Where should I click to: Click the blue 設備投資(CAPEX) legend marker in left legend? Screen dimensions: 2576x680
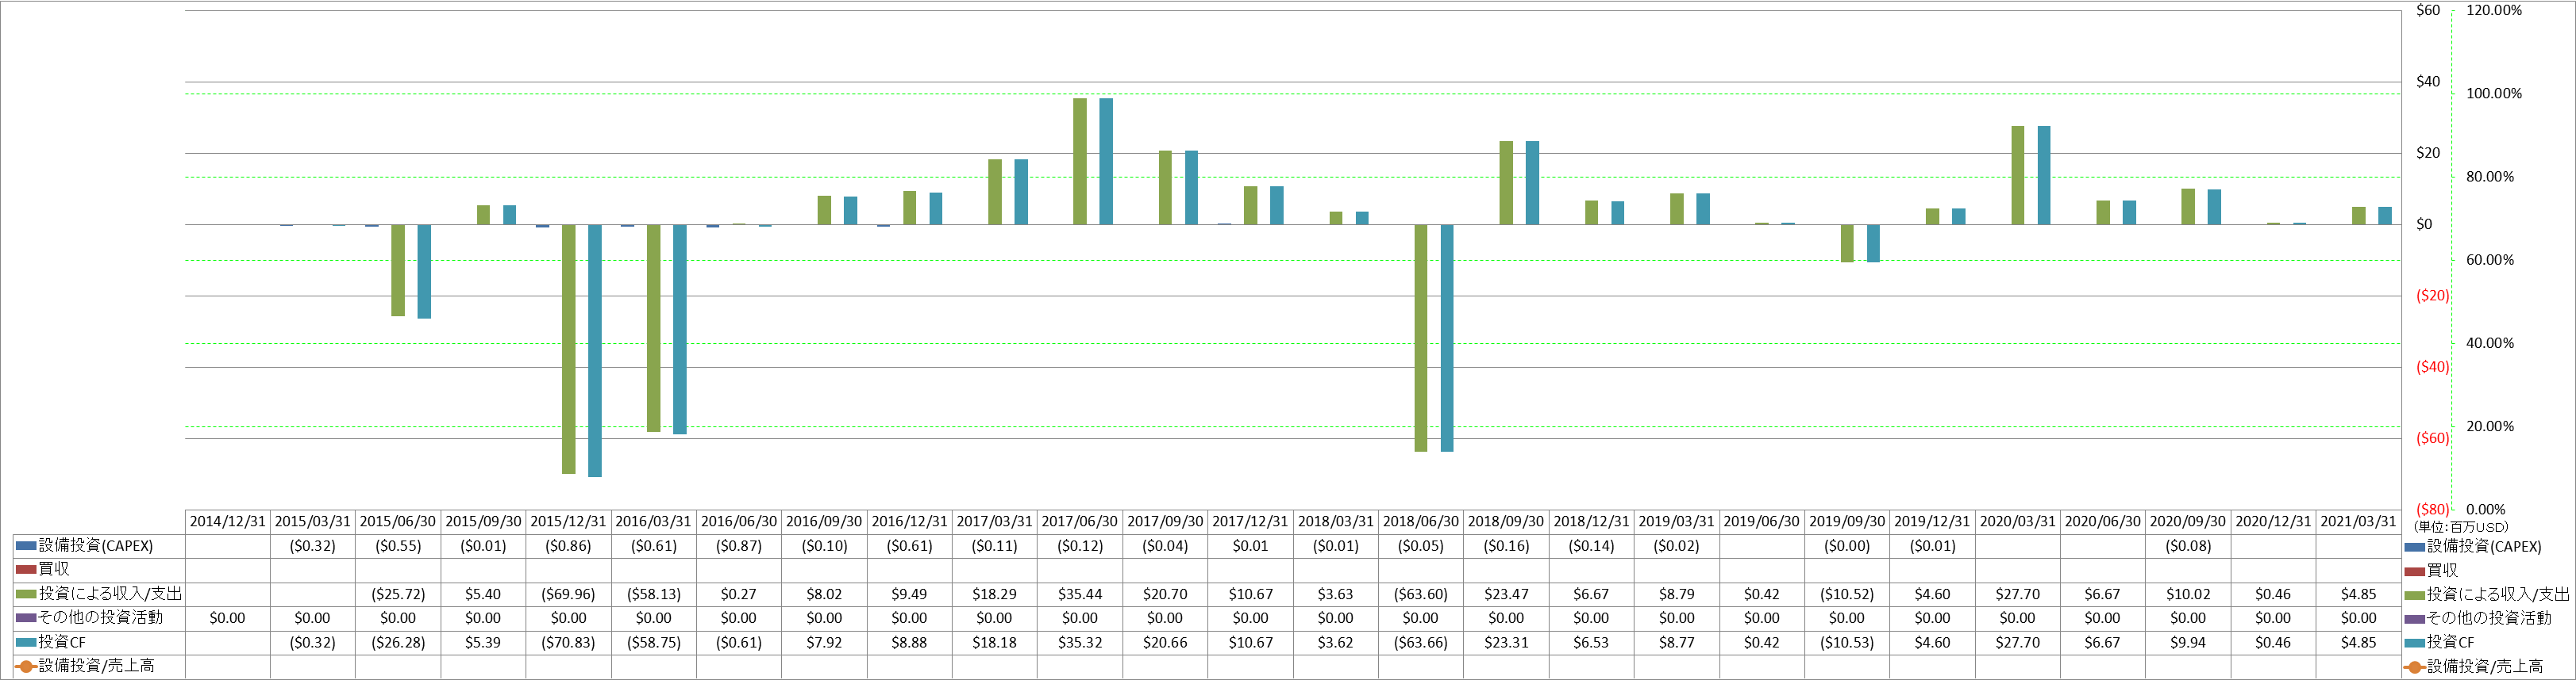(x=26, y=546)
